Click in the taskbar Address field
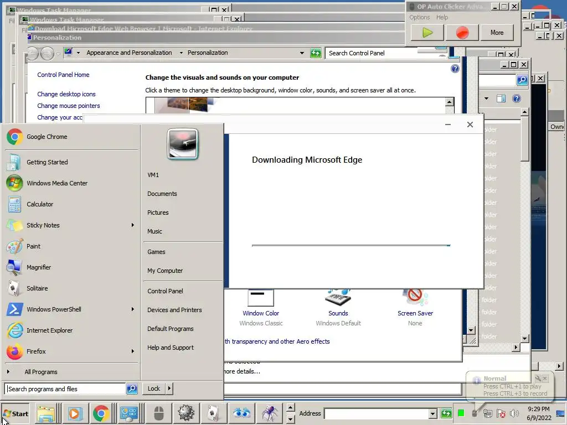Viewport: 567px width, 425px height. pyautogui.click(x=377, y=413)
